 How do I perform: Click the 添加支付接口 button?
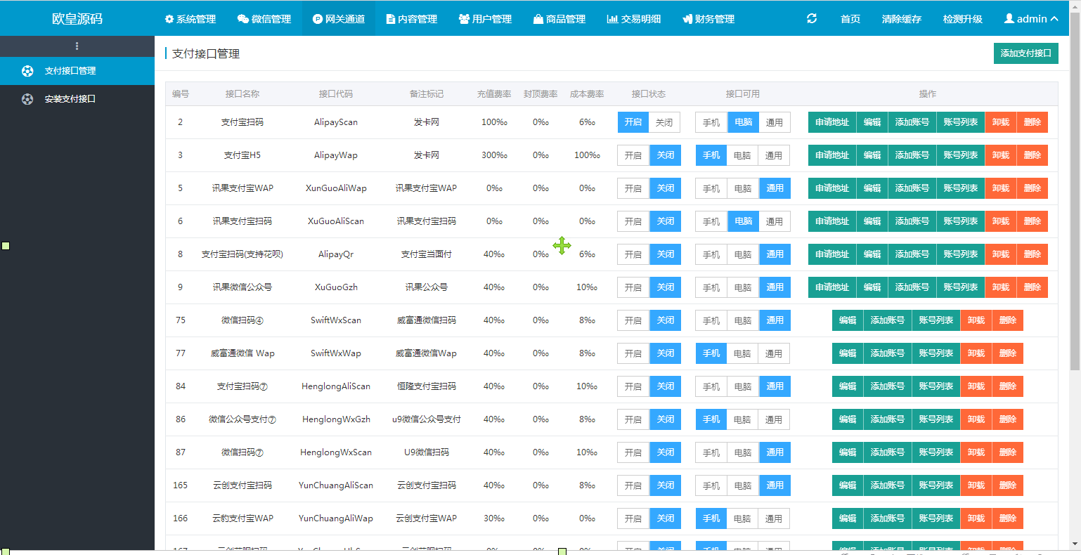pos(1025,53)
